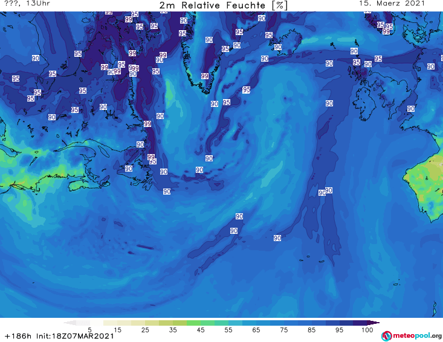Click the meteopool.org logo
This screenshot has height=342, width=443.
tap(412, 336)
